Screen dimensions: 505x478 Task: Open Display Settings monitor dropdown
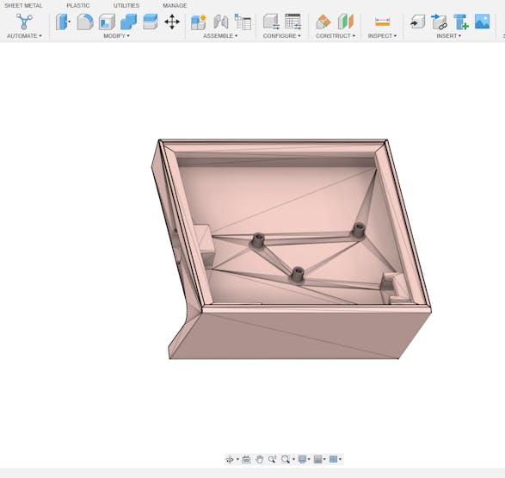coord(304,459)
